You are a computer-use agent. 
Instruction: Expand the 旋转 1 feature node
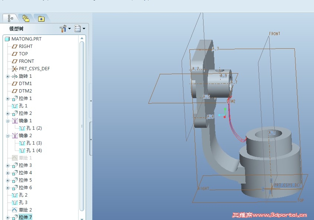[8, 76]
